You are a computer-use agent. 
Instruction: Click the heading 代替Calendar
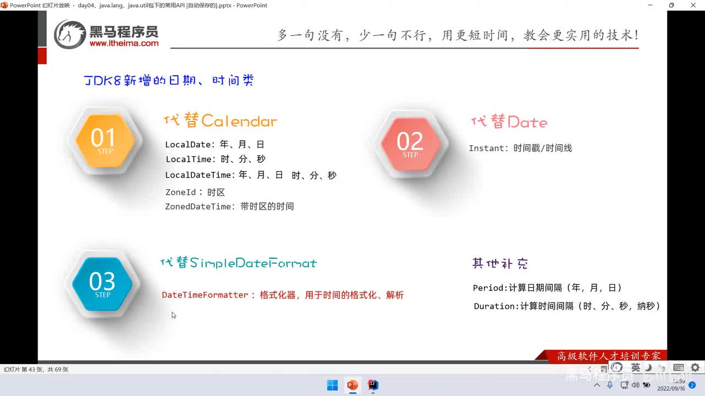click(220, 120)
